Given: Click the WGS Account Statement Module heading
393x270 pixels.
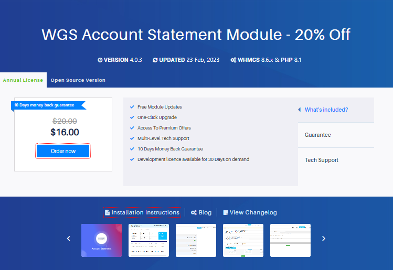Looking at the screenshot, I should 196,35.
